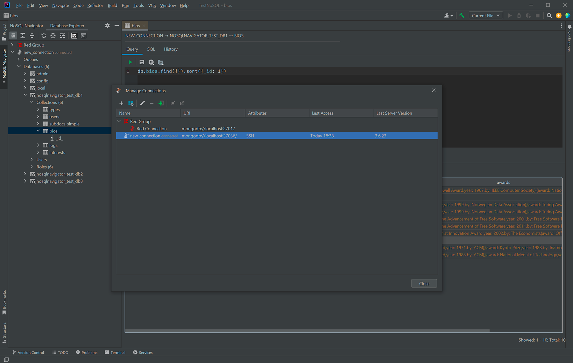Click the refresh icon in Database Explorer
This screenshot has width=573, height=363.
(44, 36)
